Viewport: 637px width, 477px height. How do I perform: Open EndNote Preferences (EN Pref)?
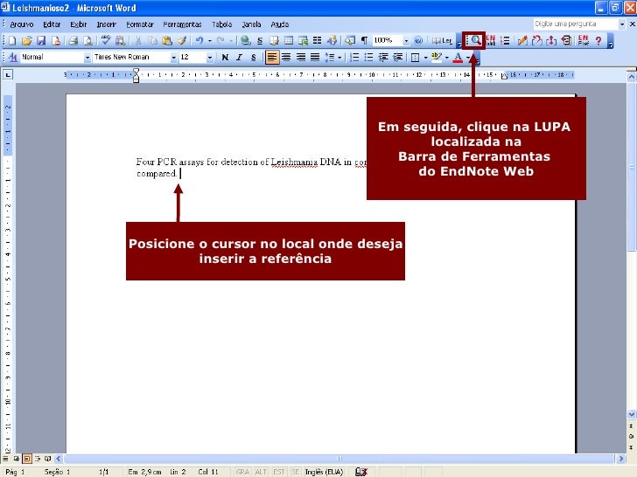[x=584, y=40]
